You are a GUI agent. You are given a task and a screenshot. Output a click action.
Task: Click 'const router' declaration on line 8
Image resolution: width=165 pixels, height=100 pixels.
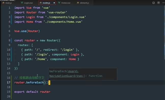coord(24,41)
